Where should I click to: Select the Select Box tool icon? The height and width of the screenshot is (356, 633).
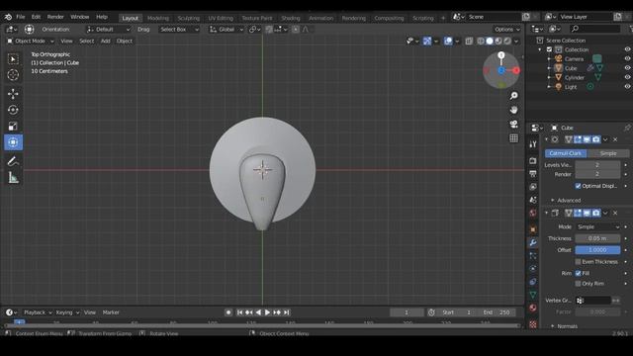pos(13,59)
